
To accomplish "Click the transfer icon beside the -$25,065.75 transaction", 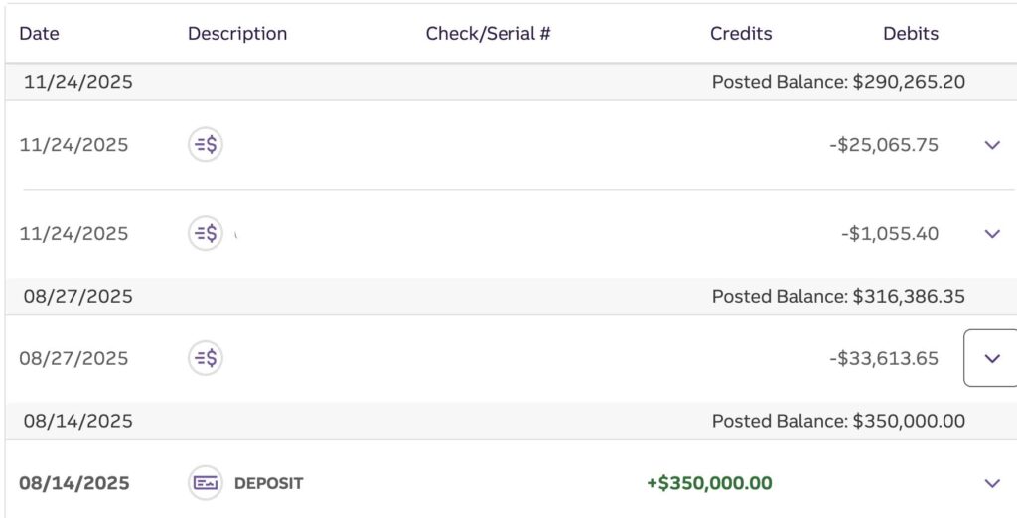I will pyautogui.click(x=206, y=145).
